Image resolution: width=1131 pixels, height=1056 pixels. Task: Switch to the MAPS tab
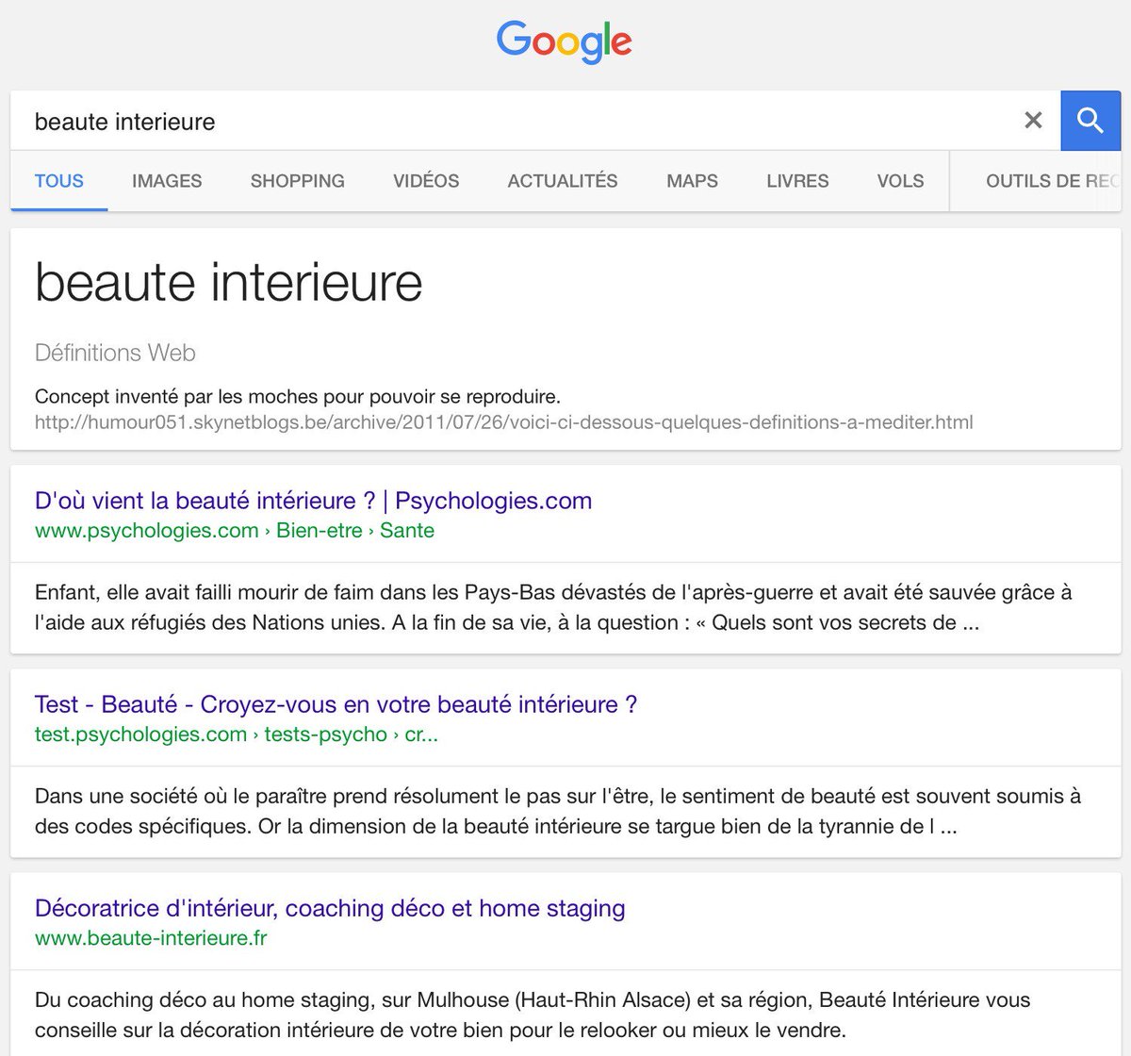coord(692,181)
